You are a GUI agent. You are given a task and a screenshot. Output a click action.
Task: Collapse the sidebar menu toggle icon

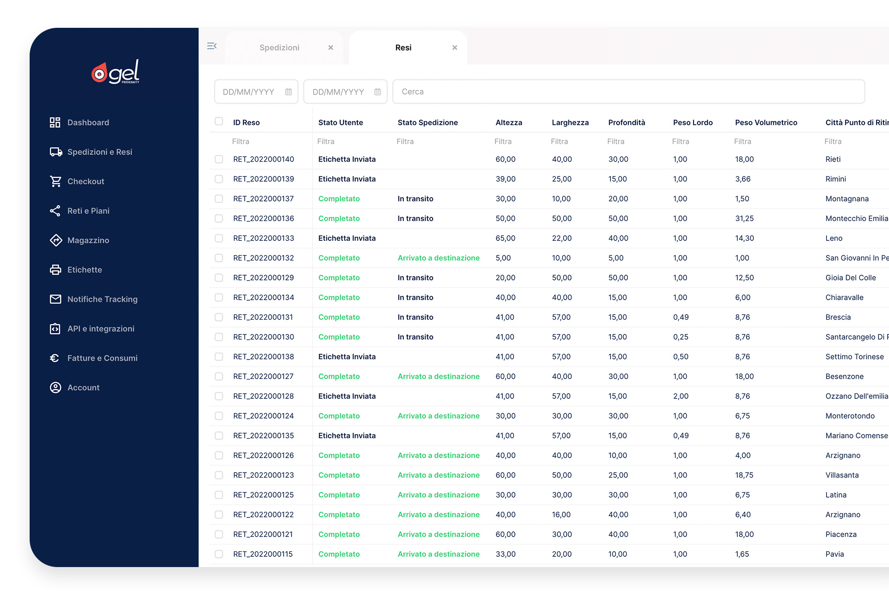click(x=212, y=46)
